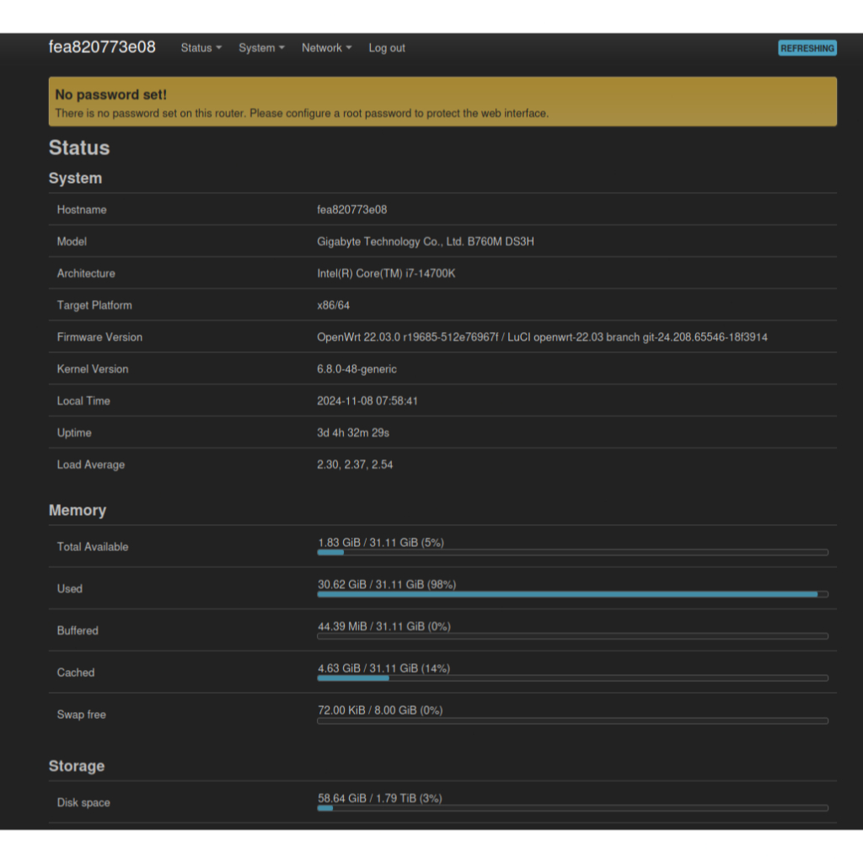
Task: Click the Disk space usage bar
Action: coord(572,807)
